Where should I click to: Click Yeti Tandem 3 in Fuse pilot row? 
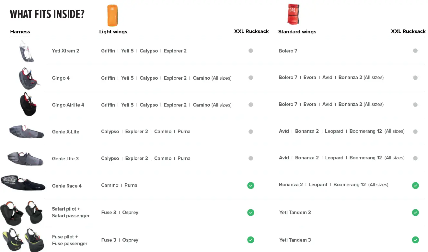click(295, 240)
